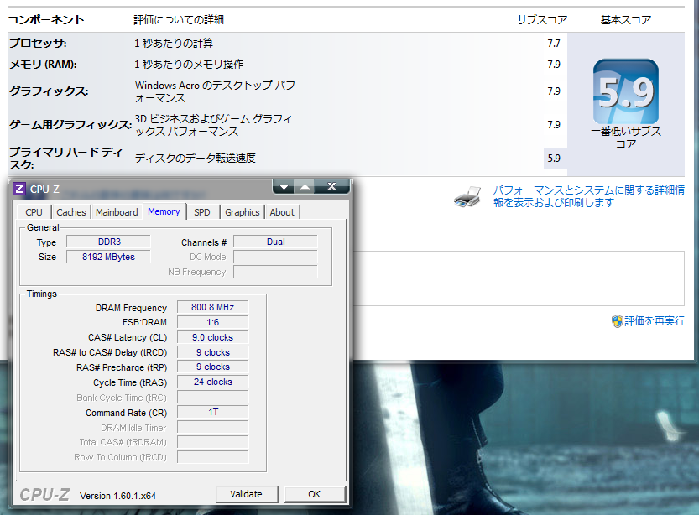Click the プライマリ ハード ディスク row label

tap(66, 159)
